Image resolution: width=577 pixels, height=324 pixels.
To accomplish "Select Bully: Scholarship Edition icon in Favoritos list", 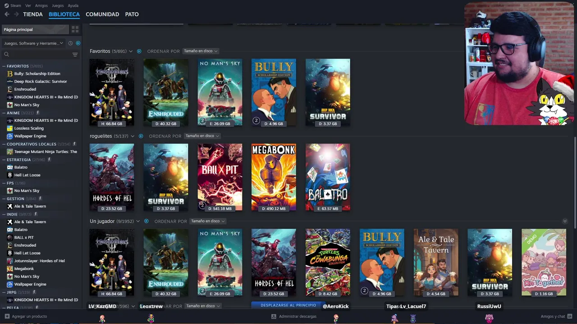I will click(x=10, y=74).
